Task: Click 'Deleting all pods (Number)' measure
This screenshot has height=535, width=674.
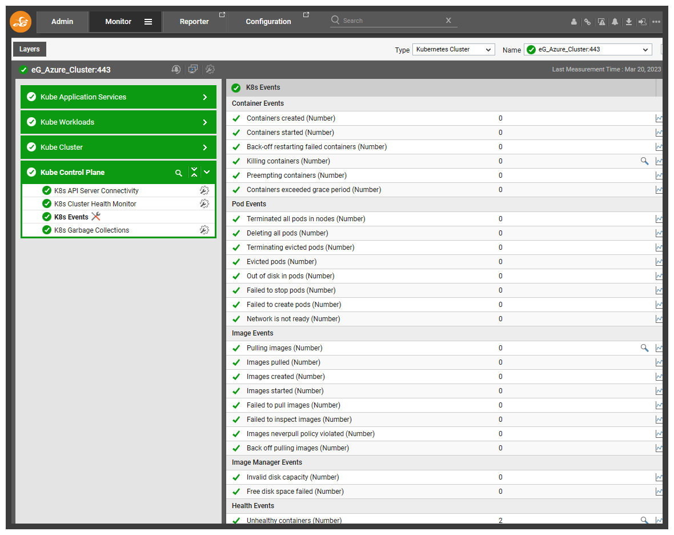Action: pyautogui.click(x=287, y=233)
